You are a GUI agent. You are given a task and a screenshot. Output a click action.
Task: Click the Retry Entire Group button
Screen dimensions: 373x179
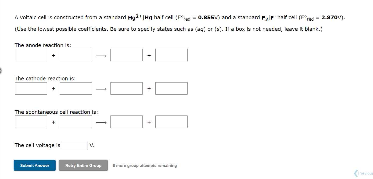(x=83, y=165)
